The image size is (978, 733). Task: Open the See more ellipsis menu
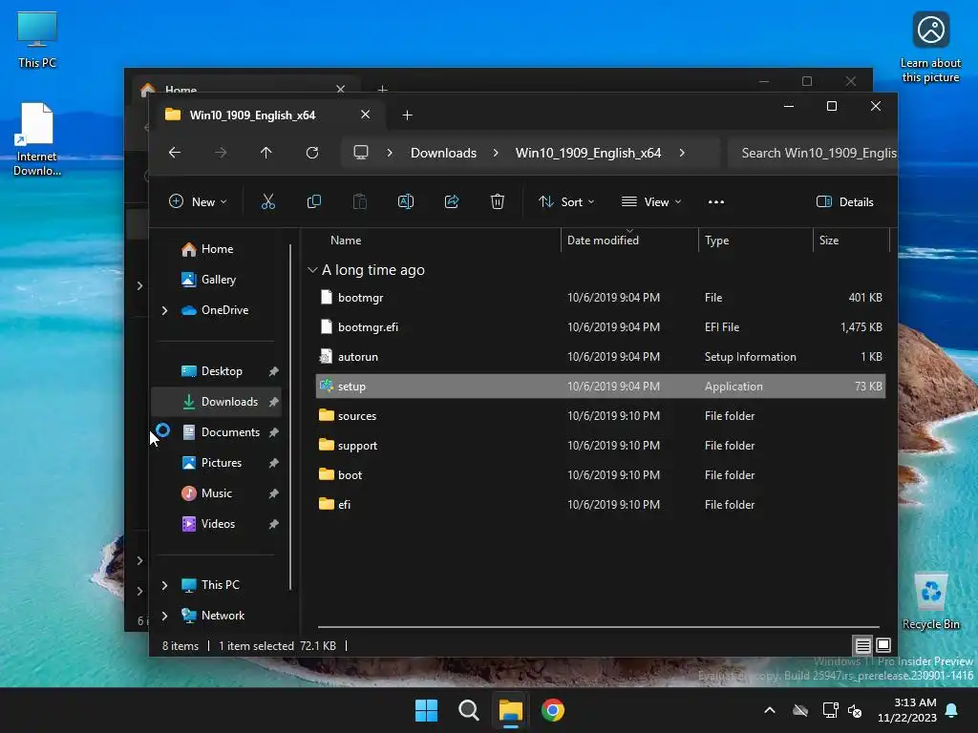tap(716, 202)
